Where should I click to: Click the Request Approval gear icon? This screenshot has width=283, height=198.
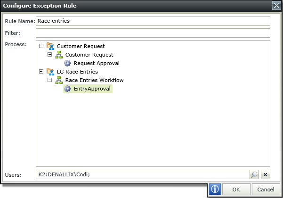pyautogui.click(x=67, y=63)
